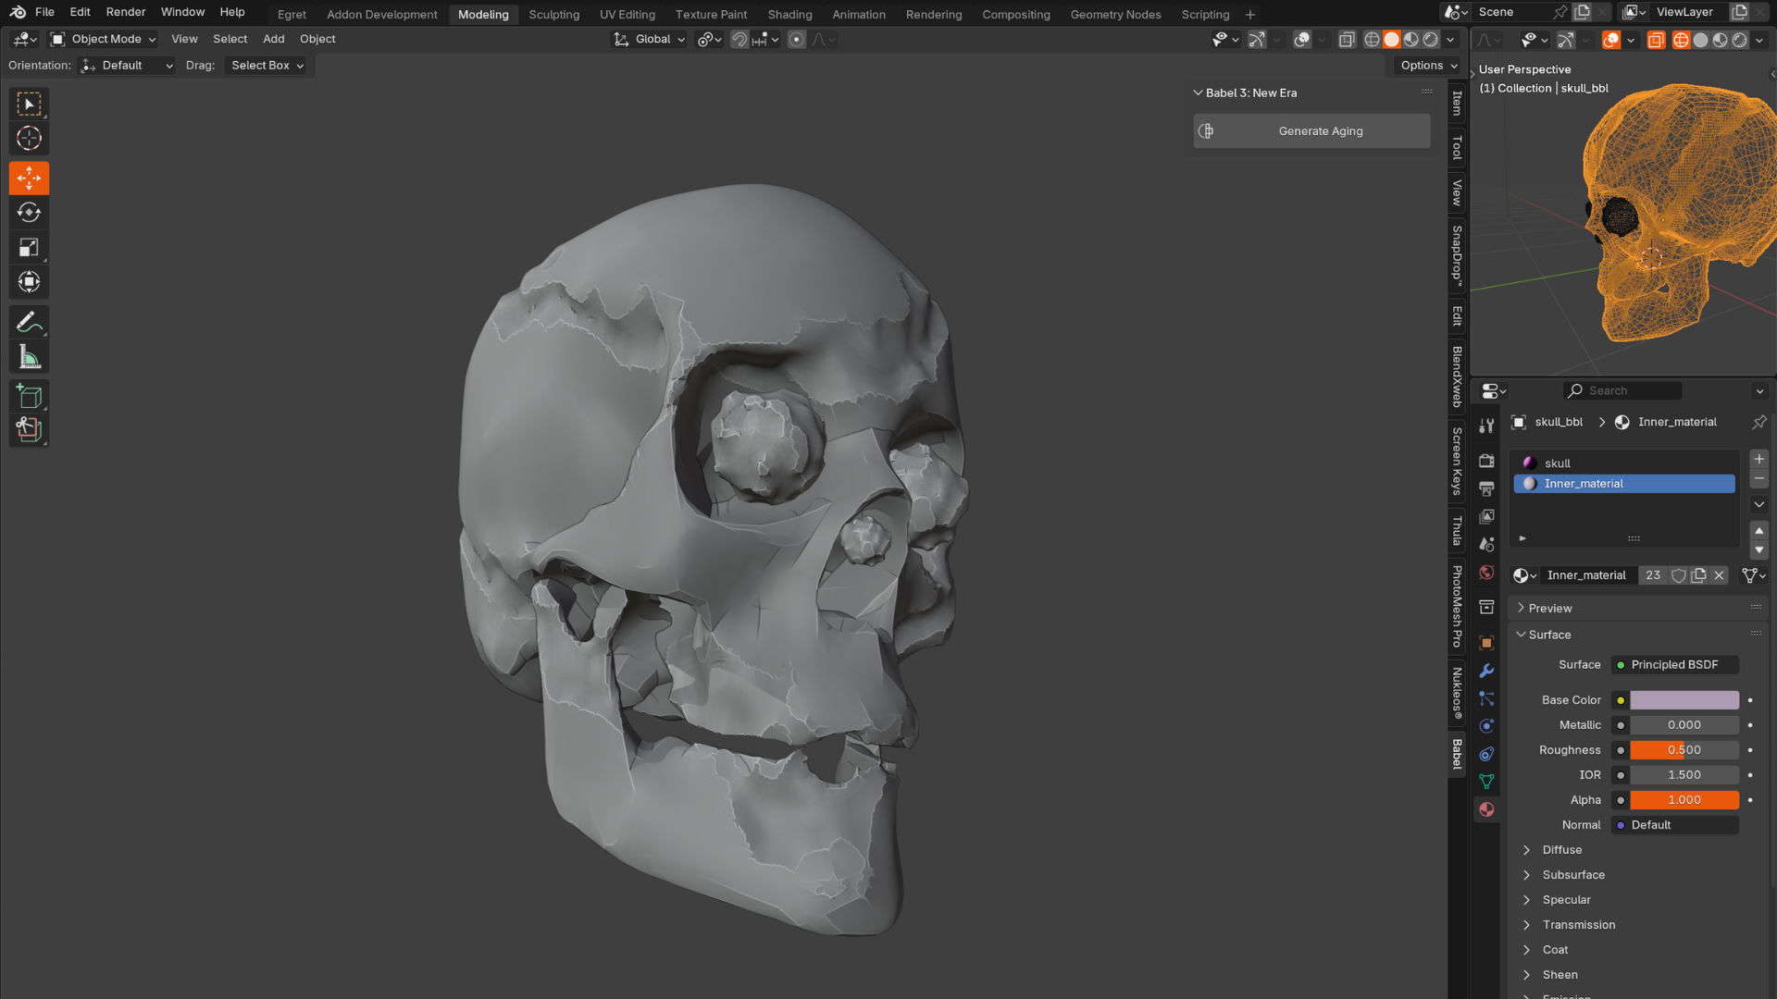Toggle proportional editing button
This screenshot has width=1777, height=999.
point(796,40)
